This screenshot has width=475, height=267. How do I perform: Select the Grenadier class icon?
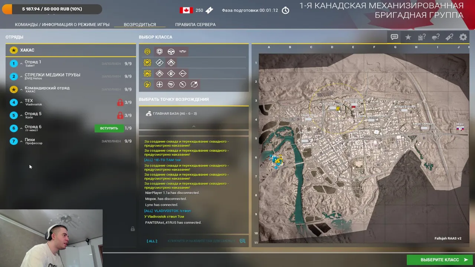(171, 73)
